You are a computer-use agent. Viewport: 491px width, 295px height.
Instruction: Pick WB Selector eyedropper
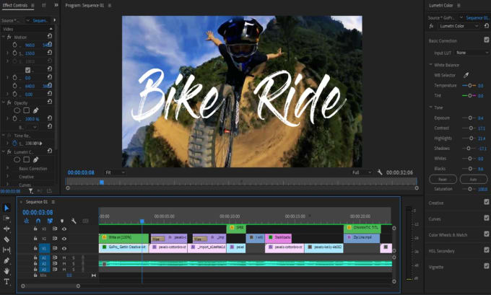tap(466, 75)
